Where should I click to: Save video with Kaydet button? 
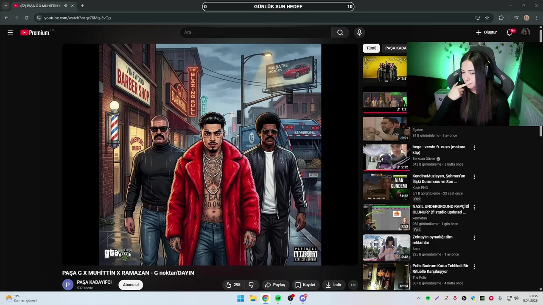(x=305, y=285)
